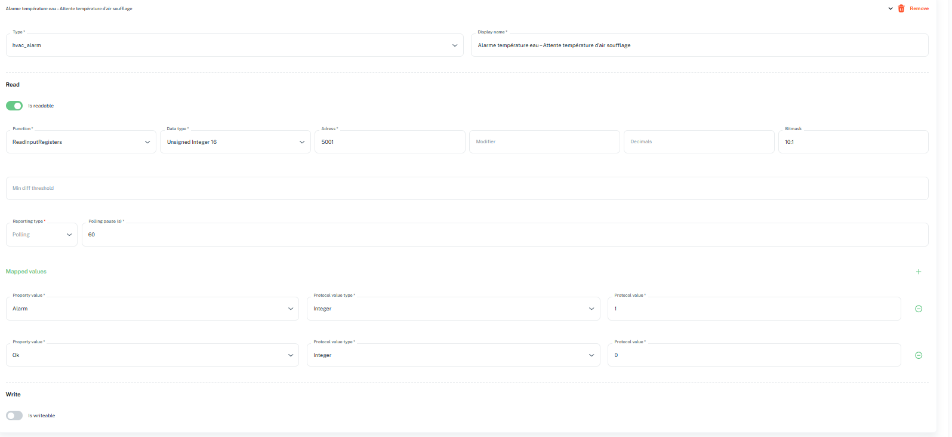952x437 pixels.
Task: Enable the Is writeable toggle
Action: coord(14,416)
